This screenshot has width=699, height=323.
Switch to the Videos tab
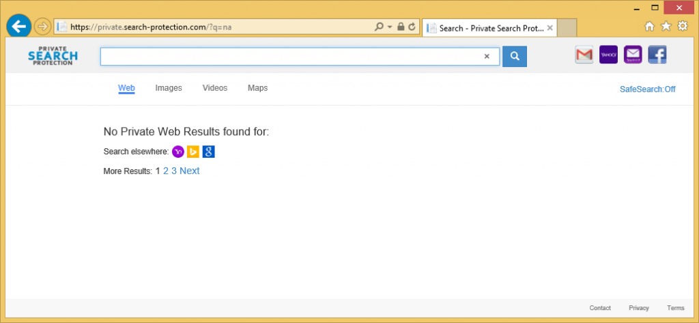click(x=215, y=88)
